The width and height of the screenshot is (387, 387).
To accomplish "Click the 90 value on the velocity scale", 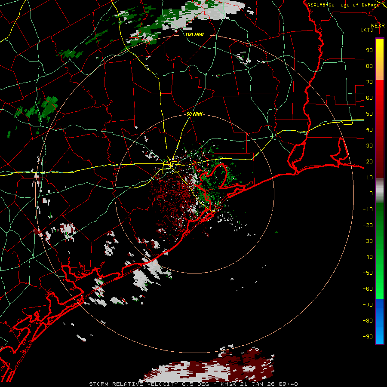I will [x=369, y=50].
